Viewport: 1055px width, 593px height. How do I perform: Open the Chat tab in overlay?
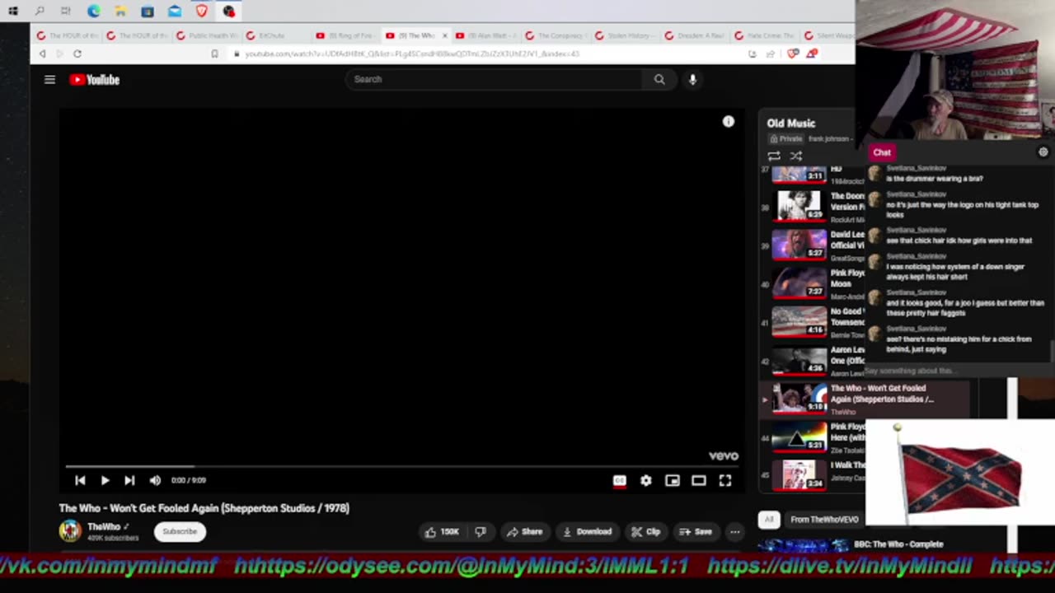click(x=882, y=152)
